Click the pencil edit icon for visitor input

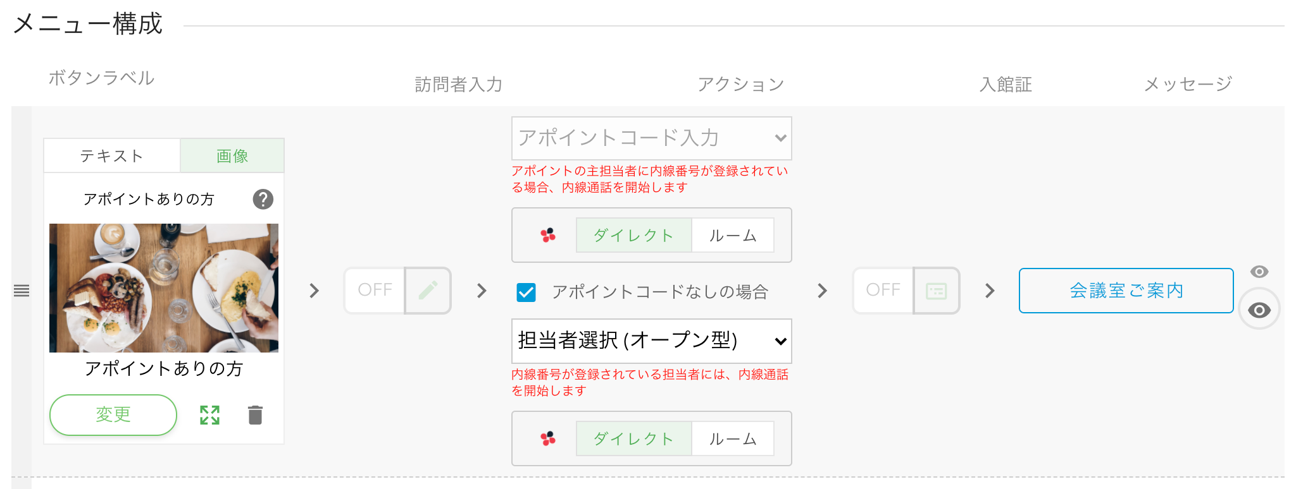point(428,291)
